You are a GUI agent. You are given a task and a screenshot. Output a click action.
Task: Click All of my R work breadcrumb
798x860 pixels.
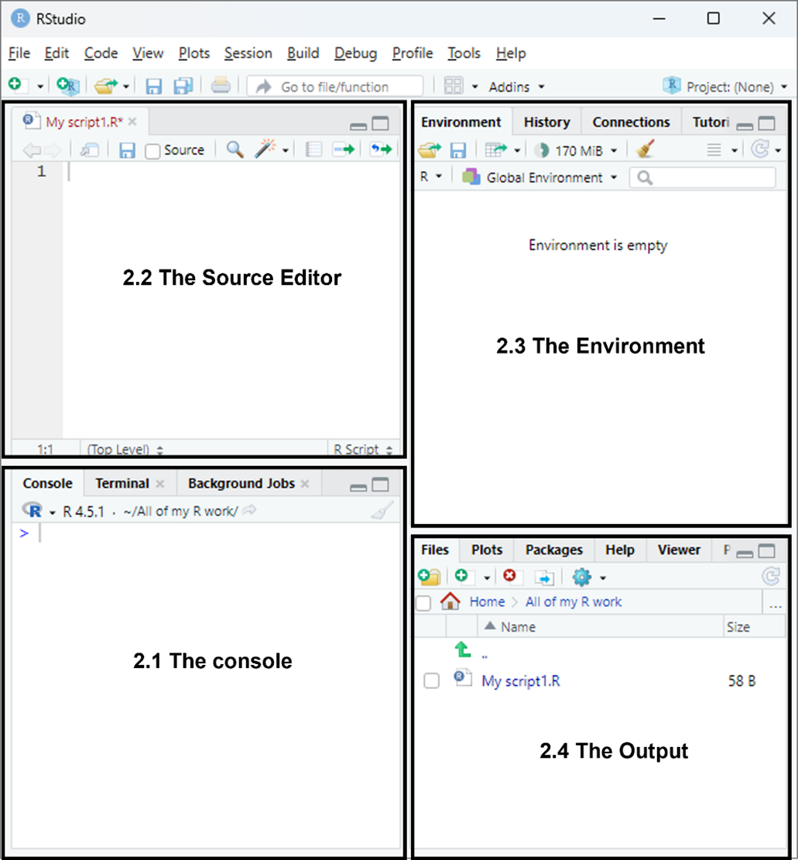tap(574, 601)
